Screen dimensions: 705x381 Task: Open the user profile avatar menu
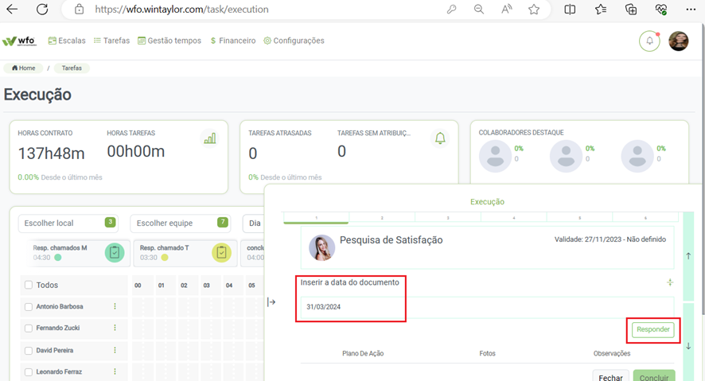point(678,41)
